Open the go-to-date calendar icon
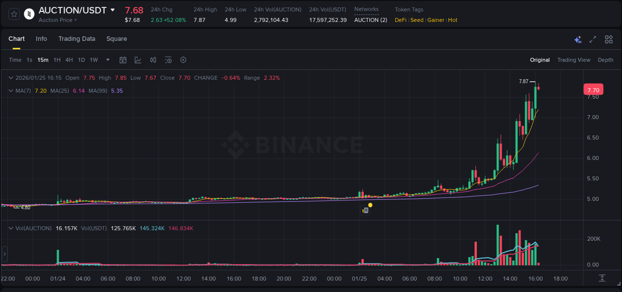The image size is (622, 292). click(123, 60)
